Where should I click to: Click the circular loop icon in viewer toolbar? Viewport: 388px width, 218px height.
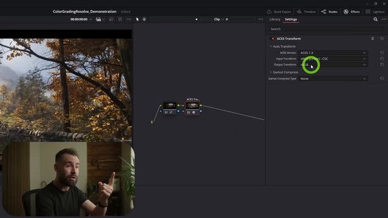point(111,19)
